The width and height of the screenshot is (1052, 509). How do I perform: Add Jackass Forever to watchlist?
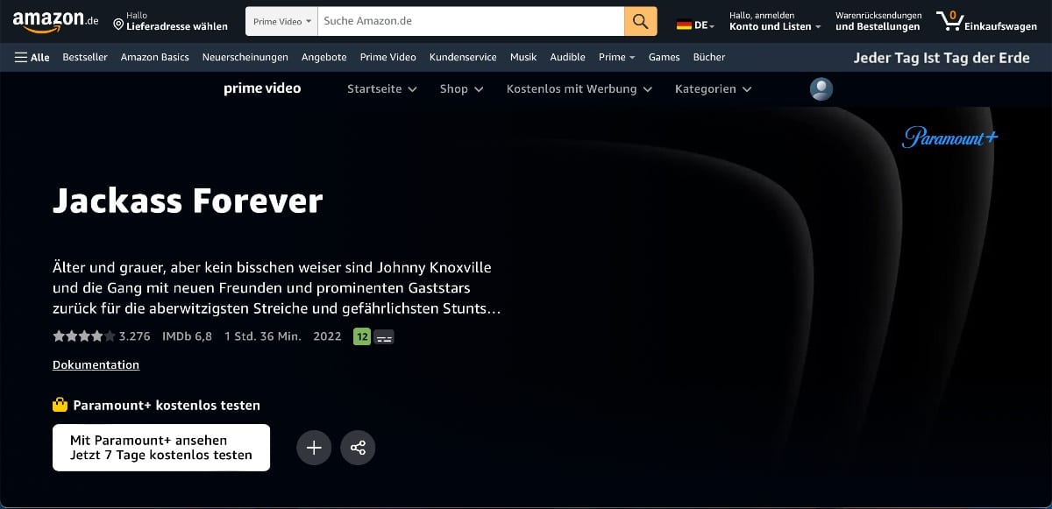[x=314, y=448]
